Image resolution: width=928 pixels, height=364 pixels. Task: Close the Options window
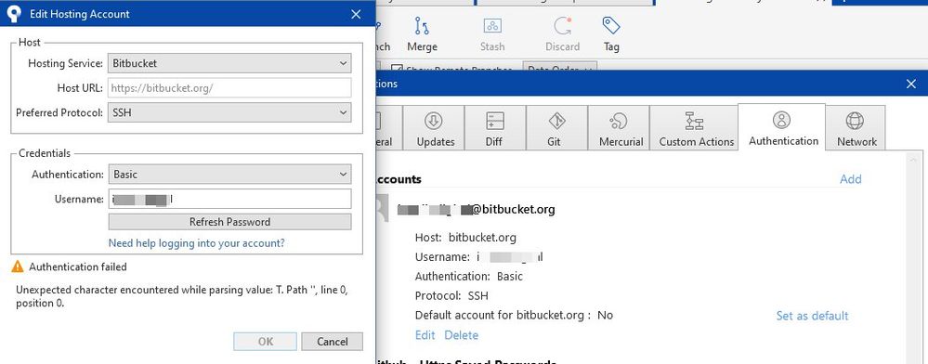coord(911,84)
